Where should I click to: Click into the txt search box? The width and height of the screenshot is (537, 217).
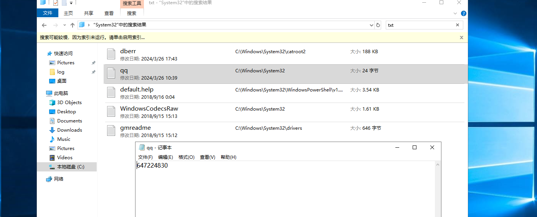point(420,25)
